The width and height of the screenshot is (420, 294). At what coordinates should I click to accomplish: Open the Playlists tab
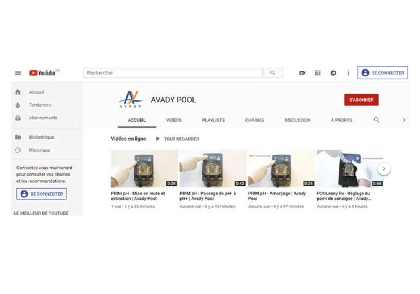click(x=213, y=120)
